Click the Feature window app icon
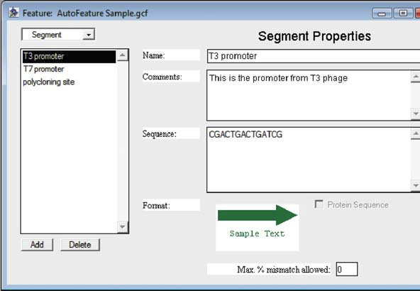420x291 pixels. click(x=13, y=12)
